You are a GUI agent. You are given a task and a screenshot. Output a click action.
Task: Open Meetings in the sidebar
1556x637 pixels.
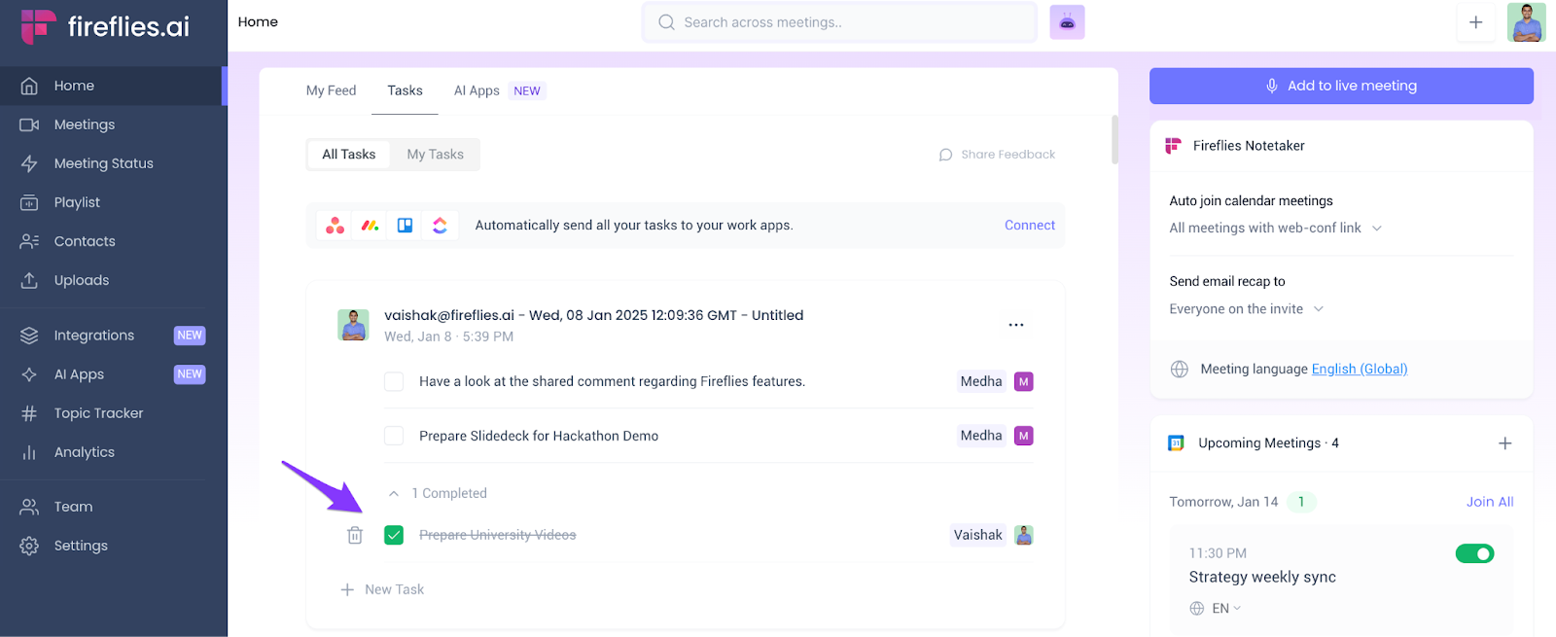click(113, 124)
